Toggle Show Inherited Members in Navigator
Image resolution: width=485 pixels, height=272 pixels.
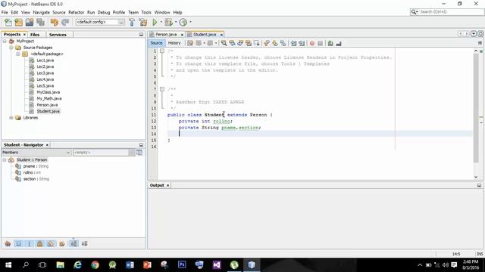pyautogui.click(x=8, y=243)
